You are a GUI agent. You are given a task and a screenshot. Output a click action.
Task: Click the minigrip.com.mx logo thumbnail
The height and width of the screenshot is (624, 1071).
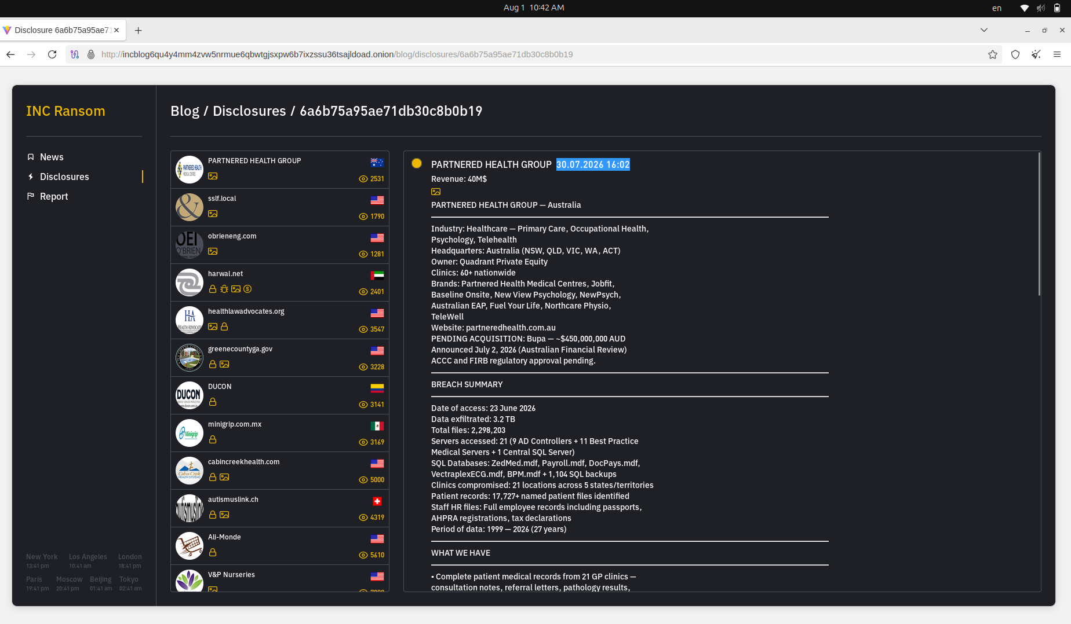tap(190, 433)
